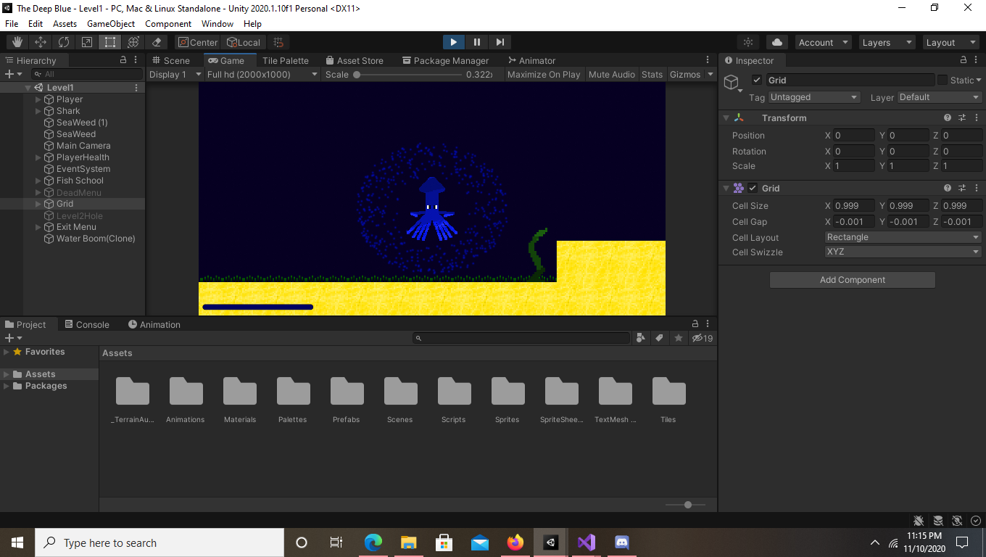Toggle Grid GameObject active checkbox

(x=757, y=80)
